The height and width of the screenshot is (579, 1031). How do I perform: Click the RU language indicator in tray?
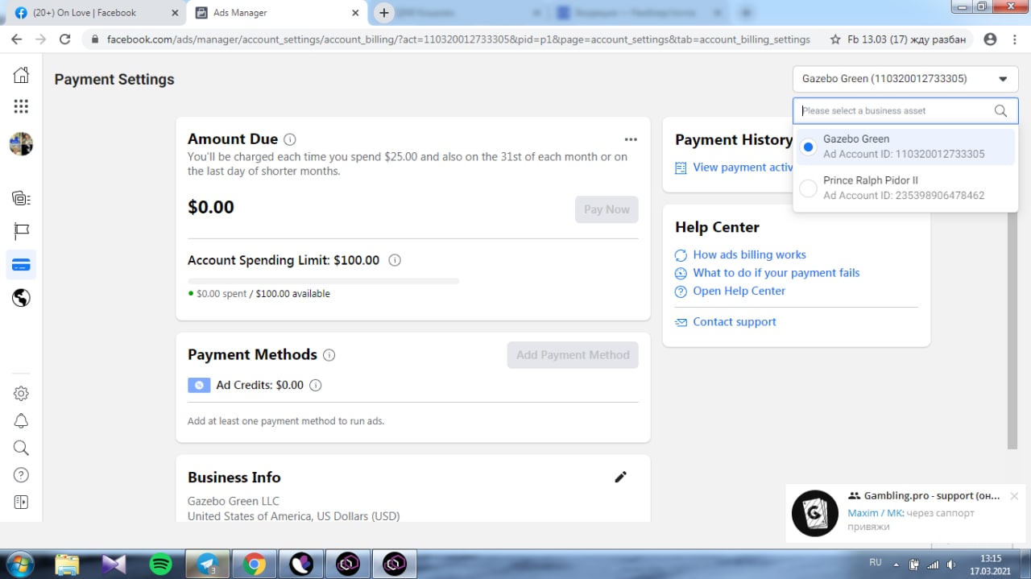click(x=876, y=563)
